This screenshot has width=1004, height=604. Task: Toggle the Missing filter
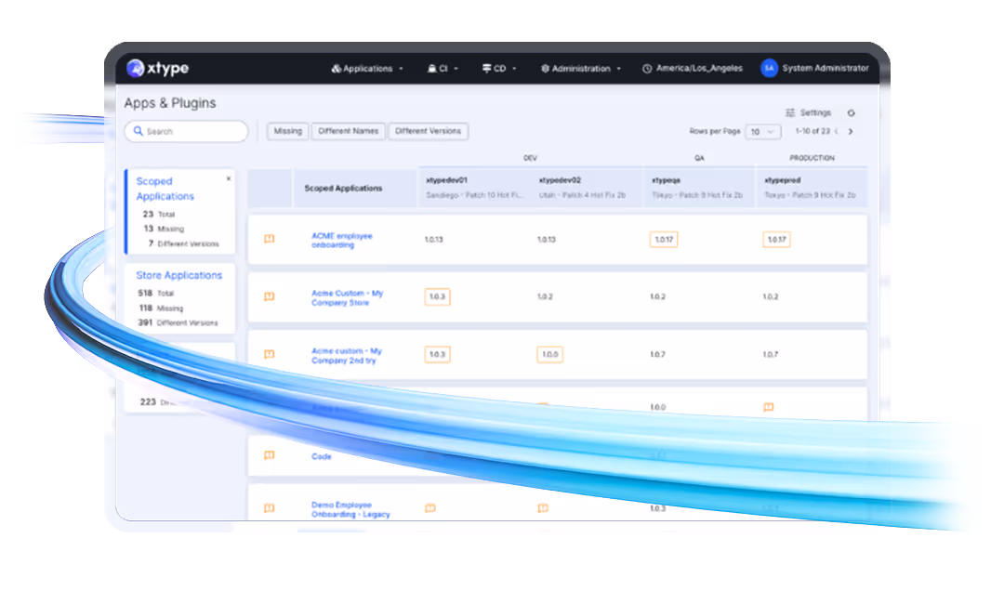coord(287,131)
